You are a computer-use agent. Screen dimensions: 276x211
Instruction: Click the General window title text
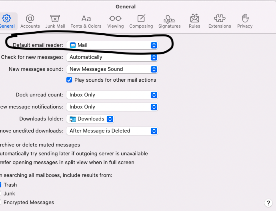tap(126, 7)
